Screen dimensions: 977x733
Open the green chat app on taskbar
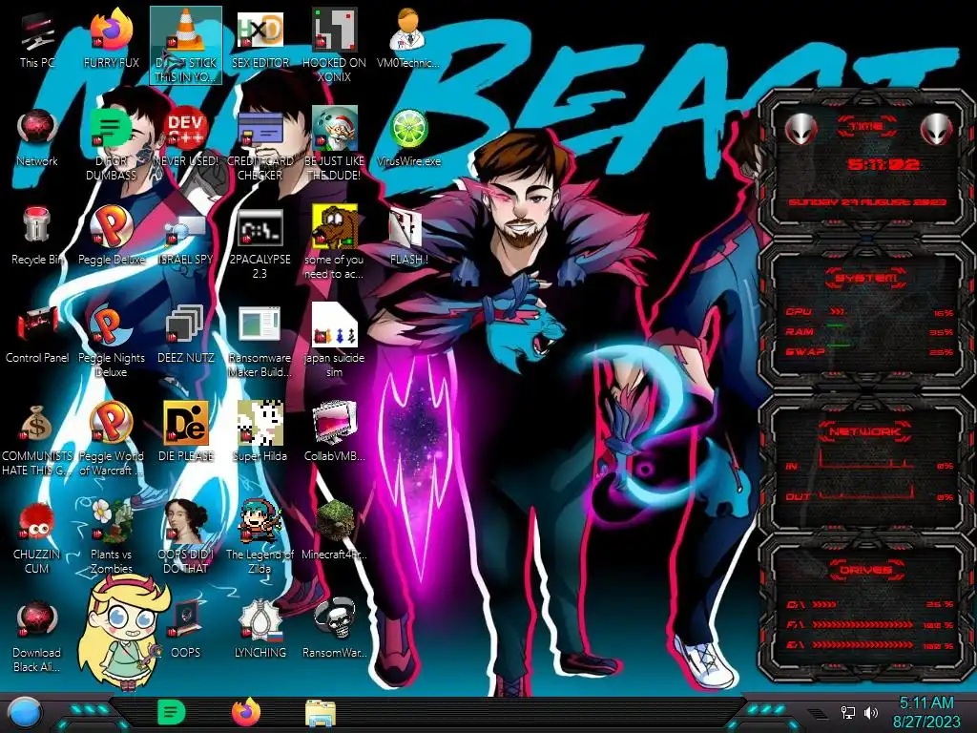[172, 712]
